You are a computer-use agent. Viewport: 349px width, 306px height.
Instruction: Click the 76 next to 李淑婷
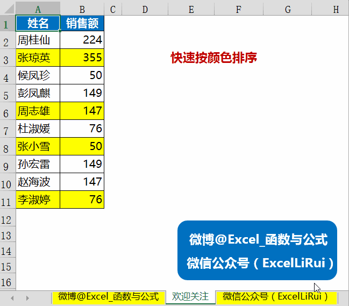tap(82, 200)
